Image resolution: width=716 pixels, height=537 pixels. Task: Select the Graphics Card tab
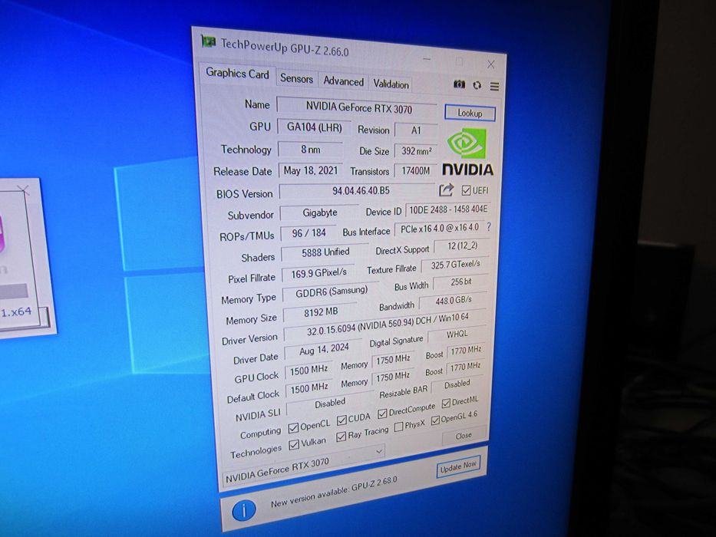(x=237, y=73)
